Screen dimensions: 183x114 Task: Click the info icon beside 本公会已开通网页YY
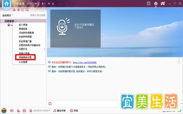49,62
